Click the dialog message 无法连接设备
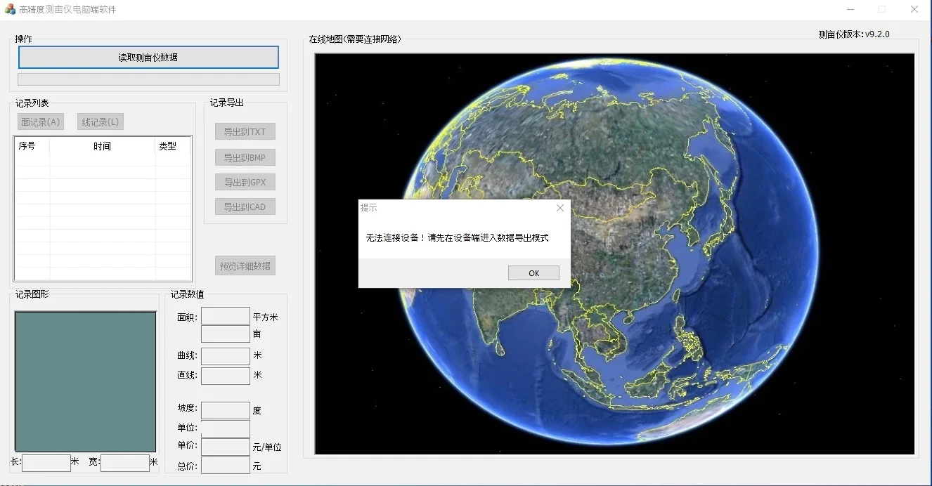The width and height of the screenshot is (932, 486). coord(458,238)
